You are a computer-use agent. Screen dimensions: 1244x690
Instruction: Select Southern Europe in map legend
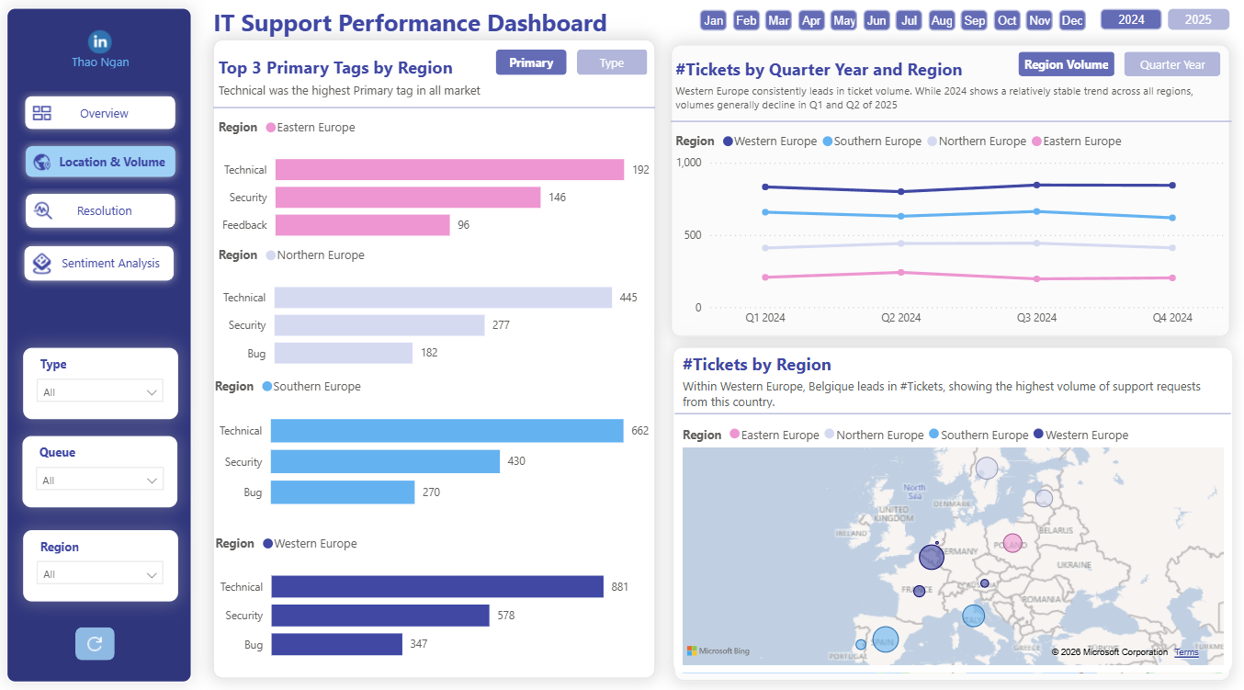pyautogui.click(x=978, y=435)
